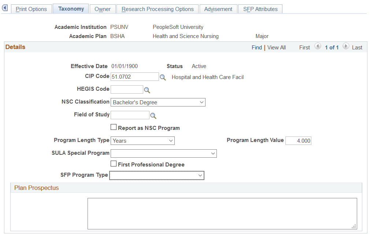This screenshot has width=370, height=236.
Task: Show next row arrow in Details
Action: pyautogui.click(x=346, y=46)
